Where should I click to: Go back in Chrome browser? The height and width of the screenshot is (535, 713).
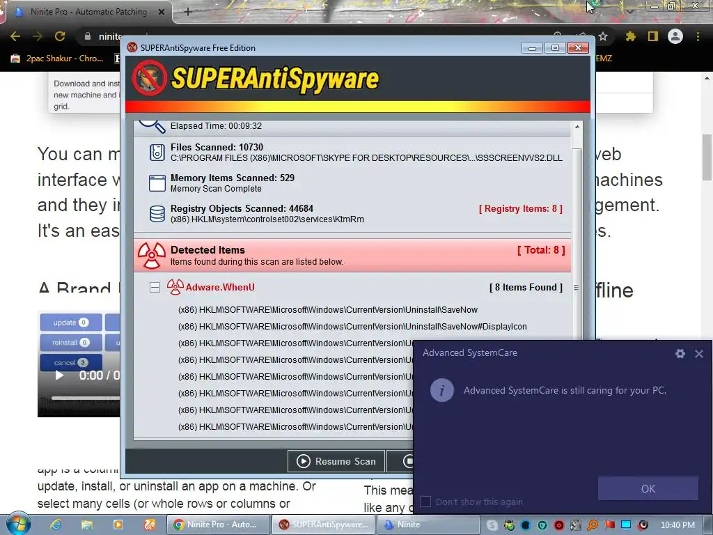[15, 36]
